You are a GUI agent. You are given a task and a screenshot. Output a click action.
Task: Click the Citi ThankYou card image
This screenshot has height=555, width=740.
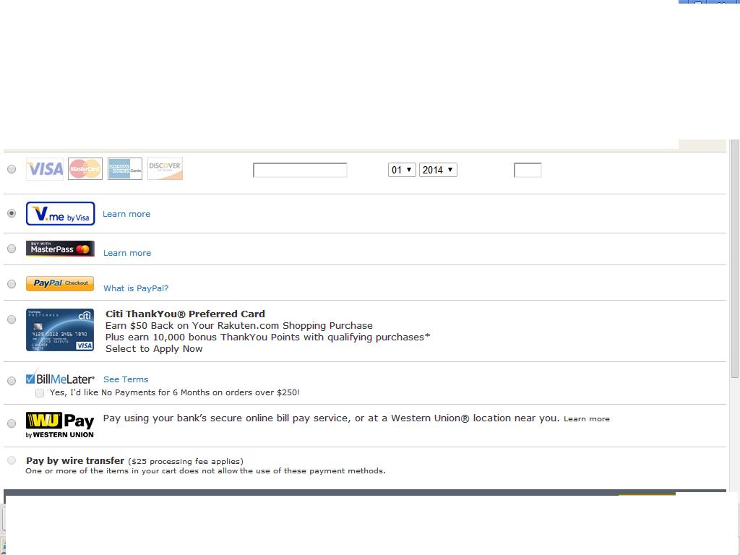click(x=60, y=330)
